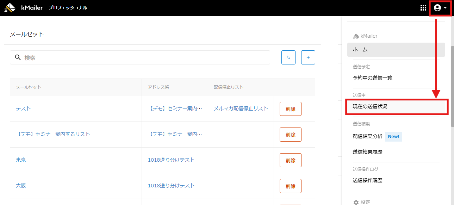The width and height of the screenshot is (454, 205).
Task: Click the search magnifier icon
Action: (x=18, y=57)
